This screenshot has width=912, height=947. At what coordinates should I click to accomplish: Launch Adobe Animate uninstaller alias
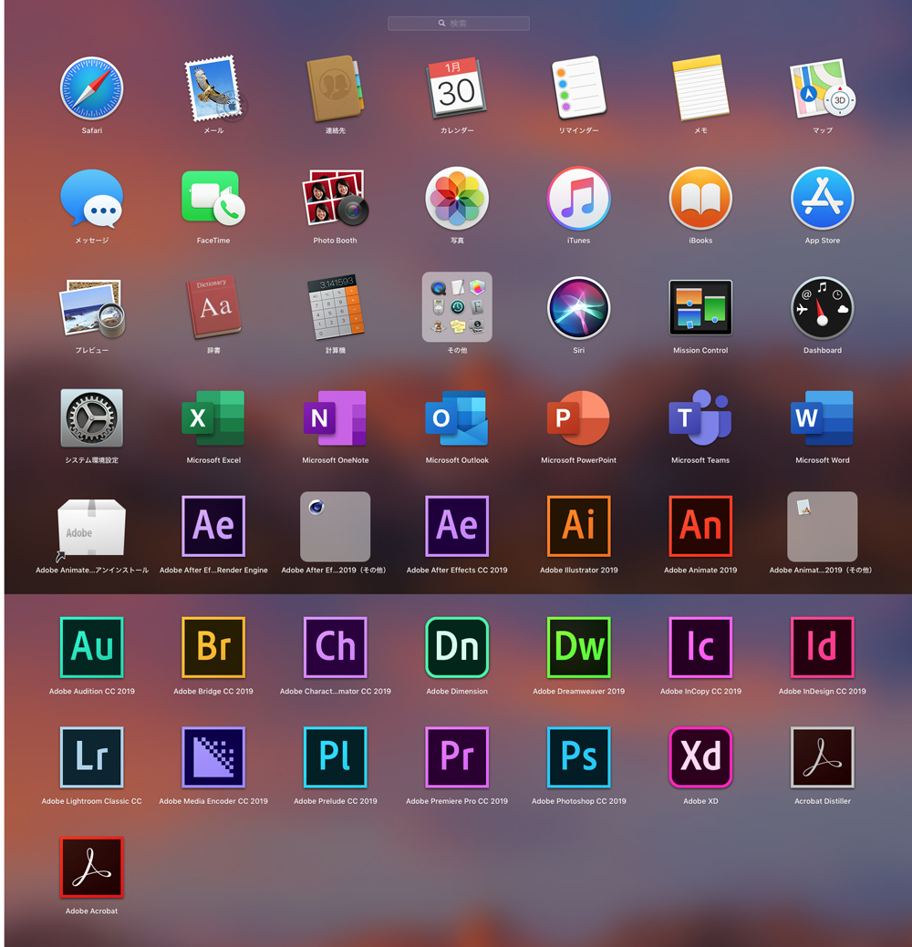click(x=91, y=527)
